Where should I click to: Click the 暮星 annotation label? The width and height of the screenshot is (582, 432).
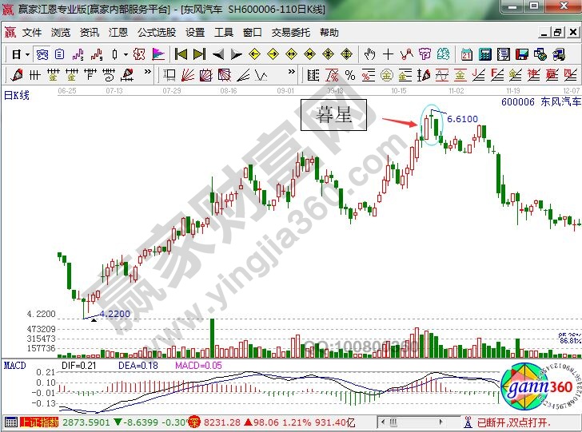[x=333, y=115]
